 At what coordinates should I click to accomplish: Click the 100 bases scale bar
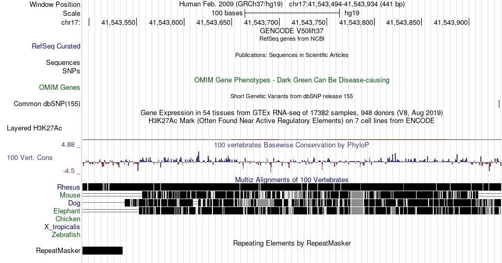pos(292,13)
